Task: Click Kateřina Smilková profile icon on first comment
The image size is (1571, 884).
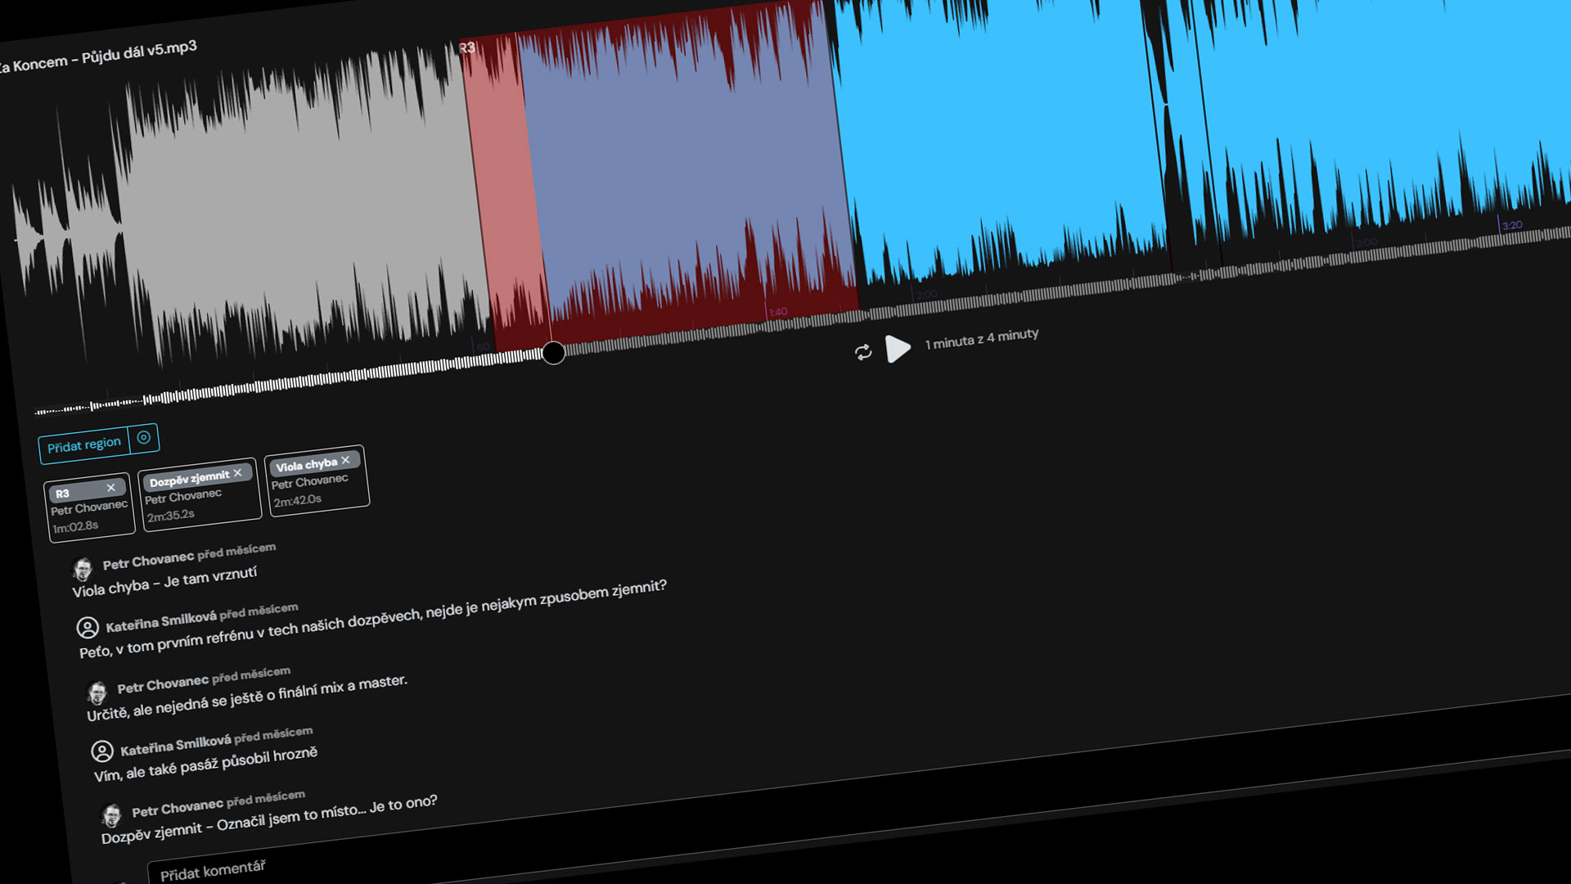Action: click(x=88, y=628)
